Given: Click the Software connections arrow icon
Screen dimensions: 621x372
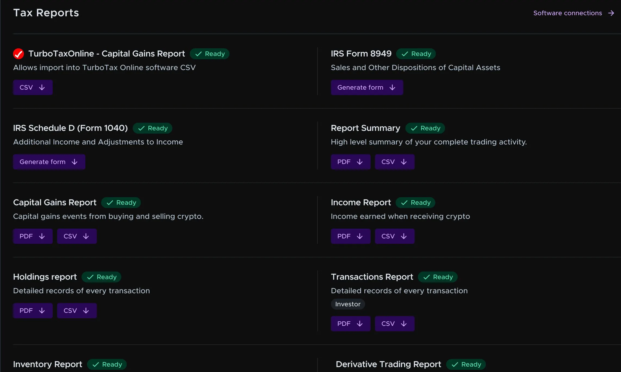Looking at the screenshot, I should pos(611,13).
